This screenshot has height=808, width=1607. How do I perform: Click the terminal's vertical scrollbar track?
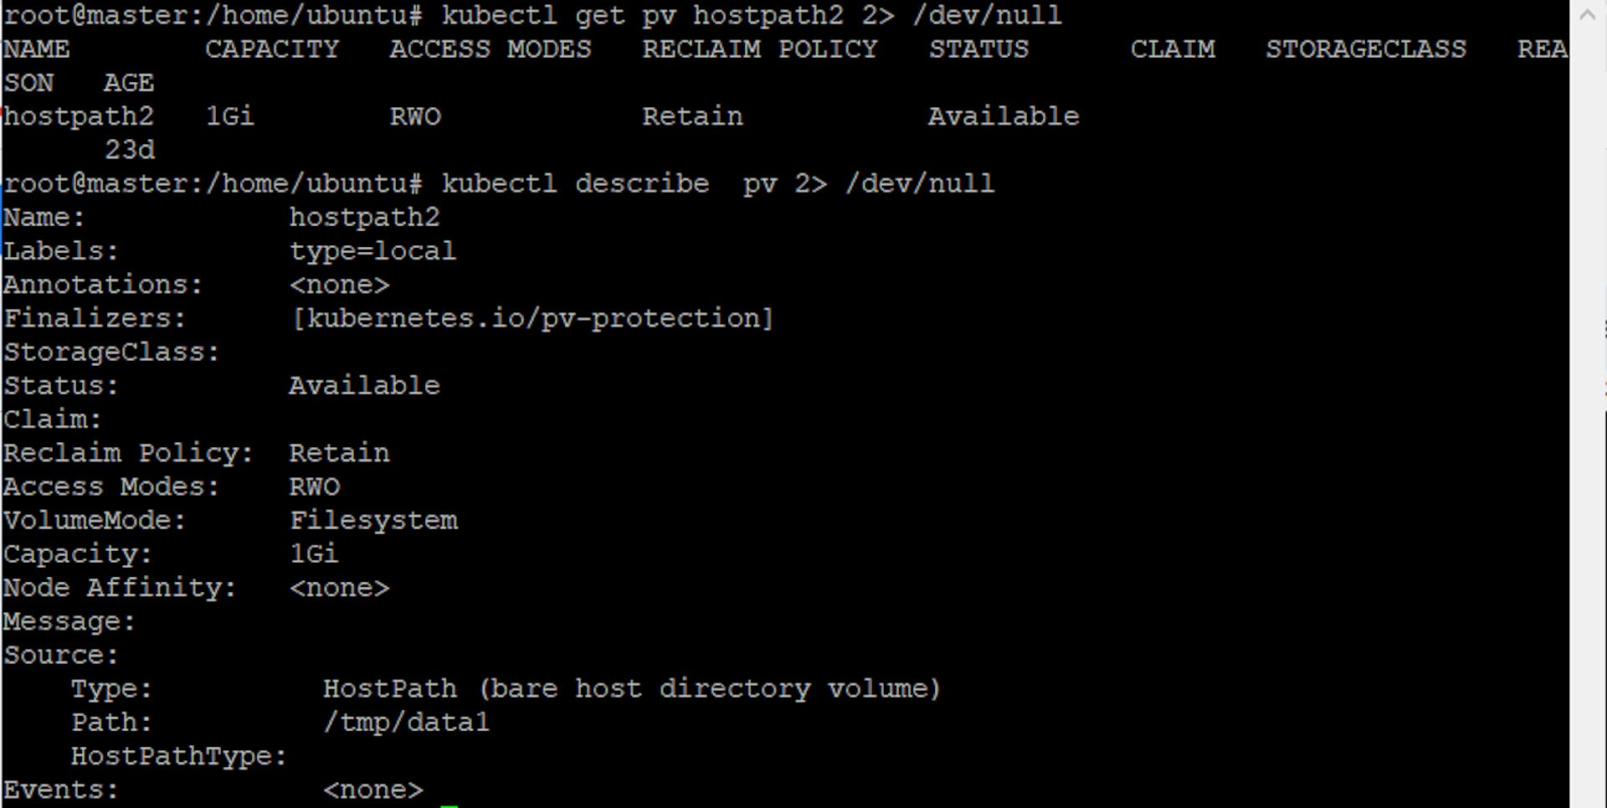1588,419
